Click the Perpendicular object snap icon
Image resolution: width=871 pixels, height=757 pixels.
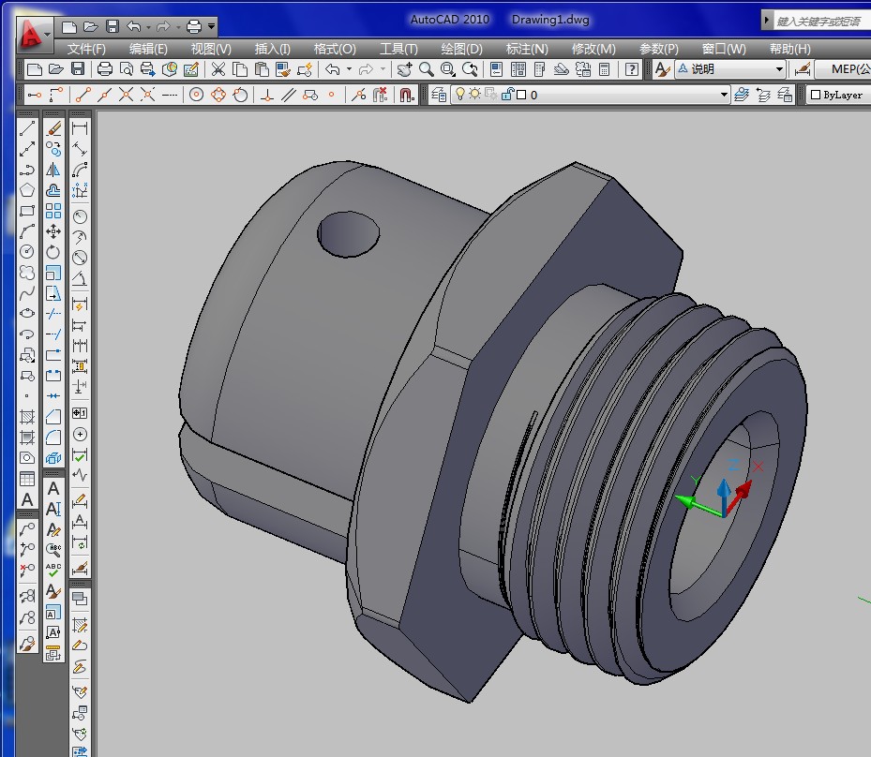coord(267,95)
